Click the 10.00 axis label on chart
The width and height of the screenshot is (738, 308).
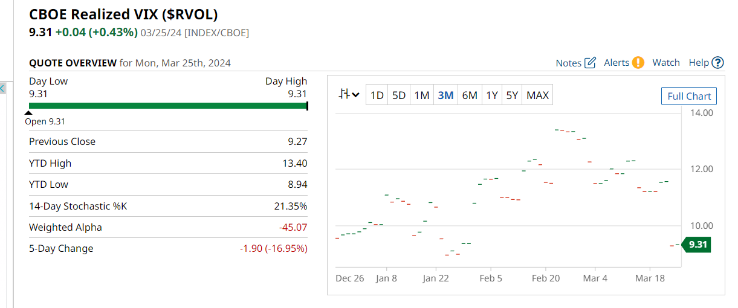pos(701,226)
